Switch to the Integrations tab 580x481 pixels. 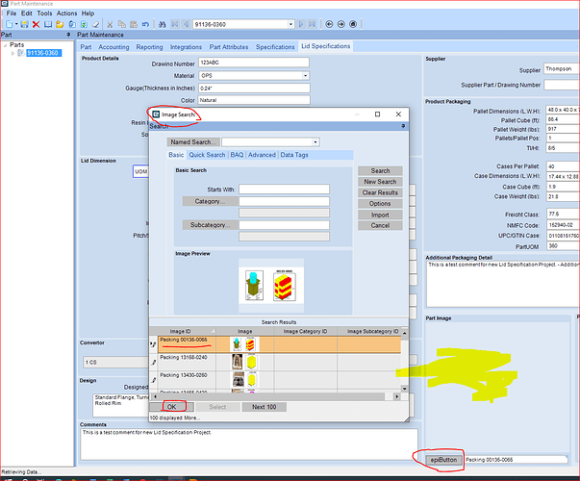point(186,47)
